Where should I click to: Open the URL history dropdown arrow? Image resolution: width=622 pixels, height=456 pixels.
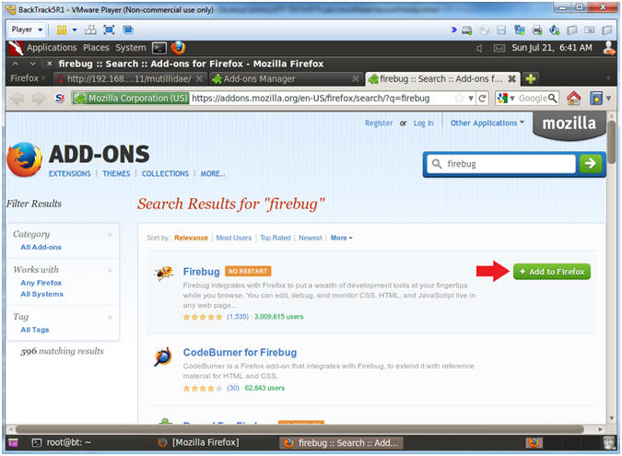pyautogui.click(x=471, y=98)
